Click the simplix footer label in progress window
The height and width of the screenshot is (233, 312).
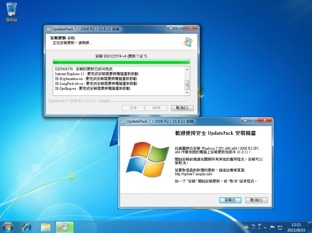click(79, 101)
